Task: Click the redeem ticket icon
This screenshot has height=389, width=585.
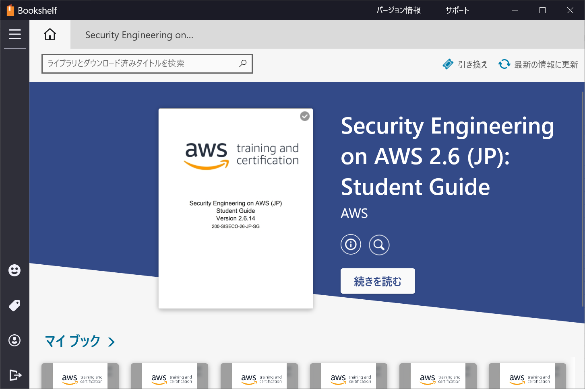Action: pos(448,64)
